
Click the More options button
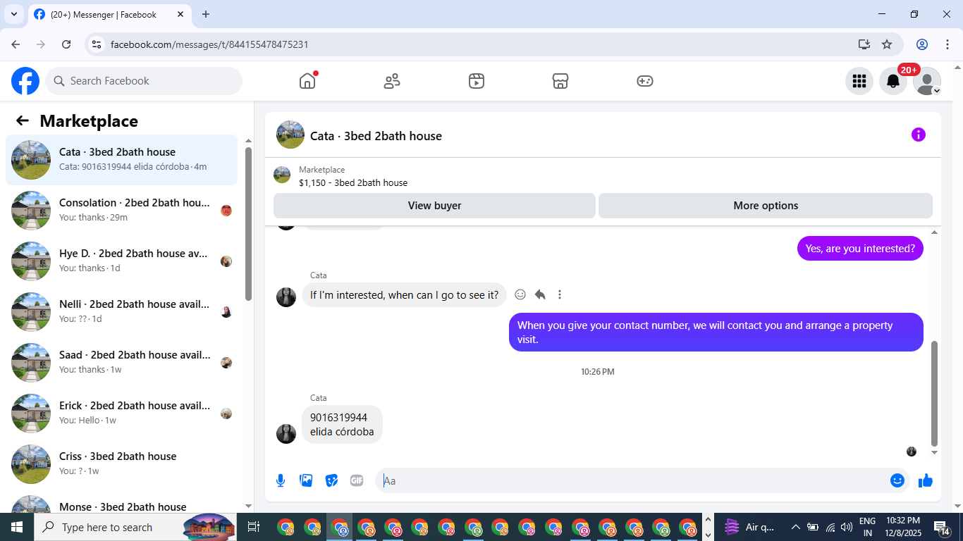click(766, 206)
